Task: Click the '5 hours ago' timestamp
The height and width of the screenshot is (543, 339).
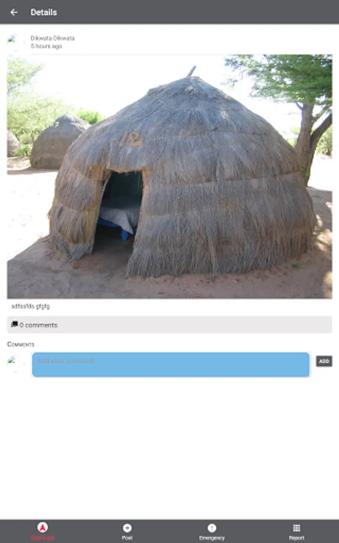Action: point(46,46)
